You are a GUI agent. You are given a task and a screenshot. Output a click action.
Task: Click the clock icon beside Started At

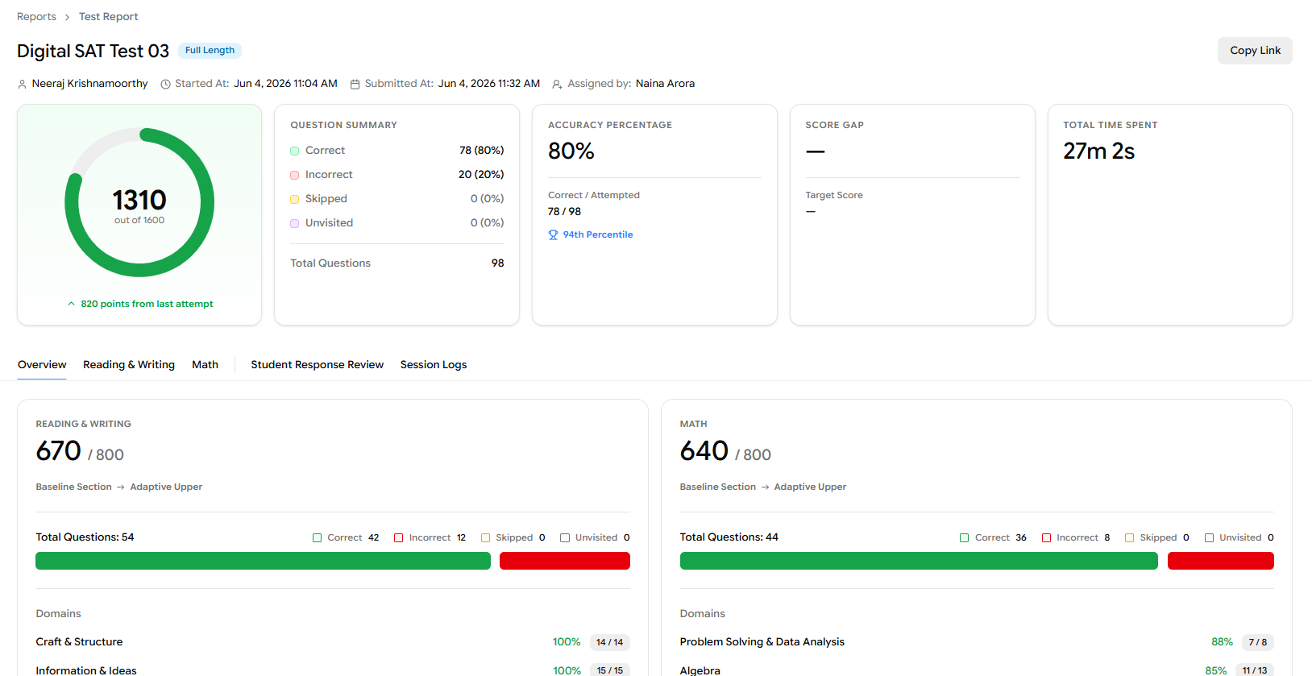[165, 84]
